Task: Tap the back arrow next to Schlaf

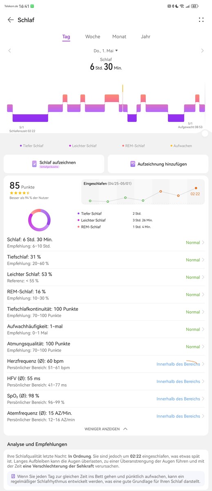Action: tap(11, 20)
